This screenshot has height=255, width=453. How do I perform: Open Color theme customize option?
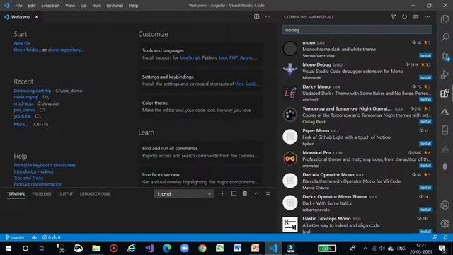[x=201, y=106]
